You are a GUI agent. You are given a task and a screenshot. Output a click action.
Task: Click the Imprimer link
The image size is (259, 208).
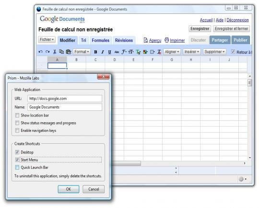pyautogui.click(x=177, y=40)
